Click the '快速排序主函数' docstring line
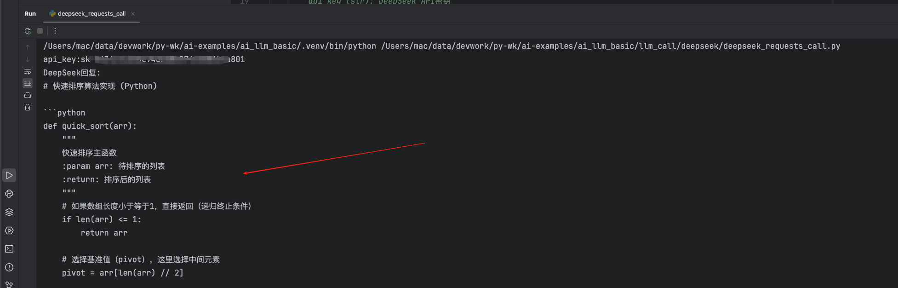The height and width of the screenshot is (288, 898). click(x=89, y=153)
